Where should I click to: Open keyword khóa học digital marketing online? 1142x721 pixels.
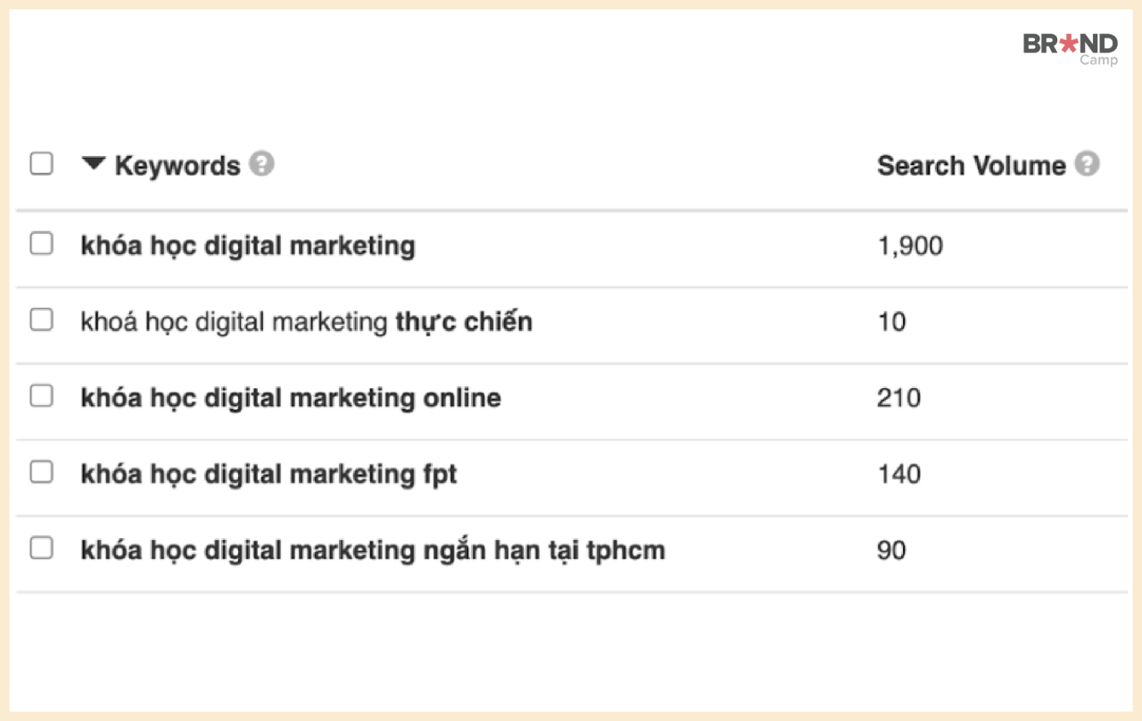(x=291, y=398)
